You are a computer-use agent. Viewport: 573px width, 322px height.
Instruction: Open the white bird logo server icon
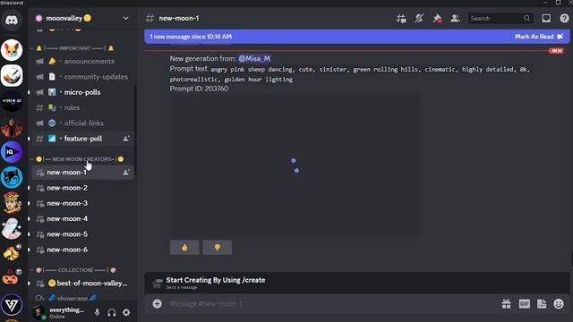click(x=12, y=75)
